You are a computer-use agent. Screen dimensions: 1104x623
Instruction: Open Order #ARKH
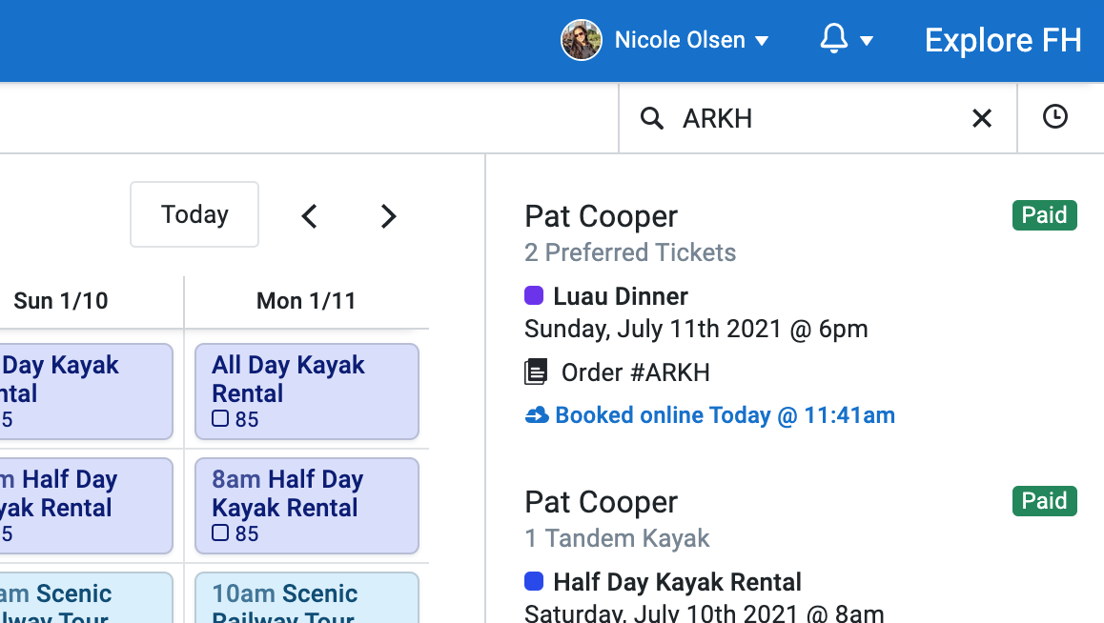635,372
